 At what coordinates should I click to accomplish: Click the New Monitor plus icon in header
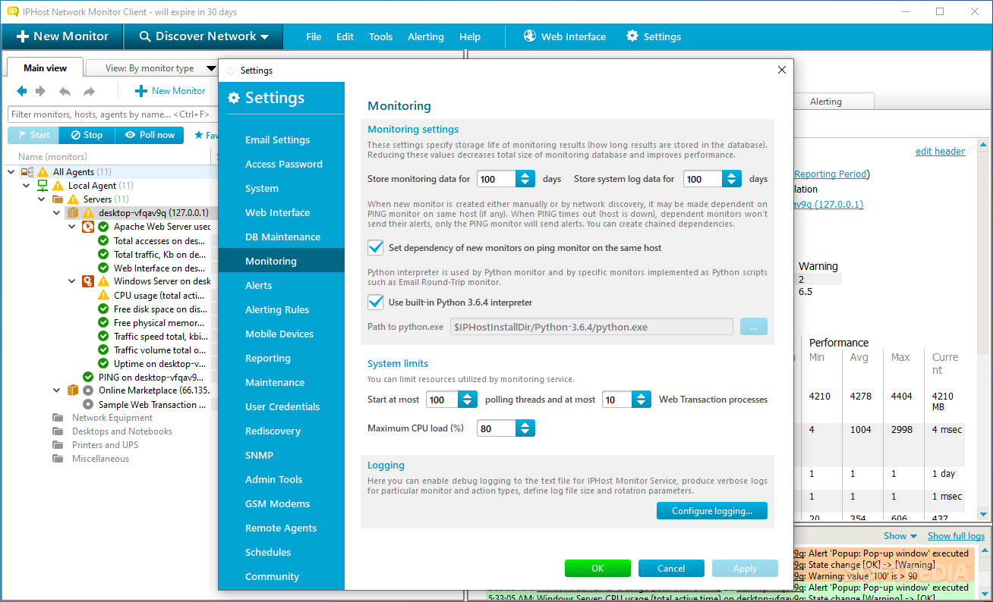[x=22, y=36]
